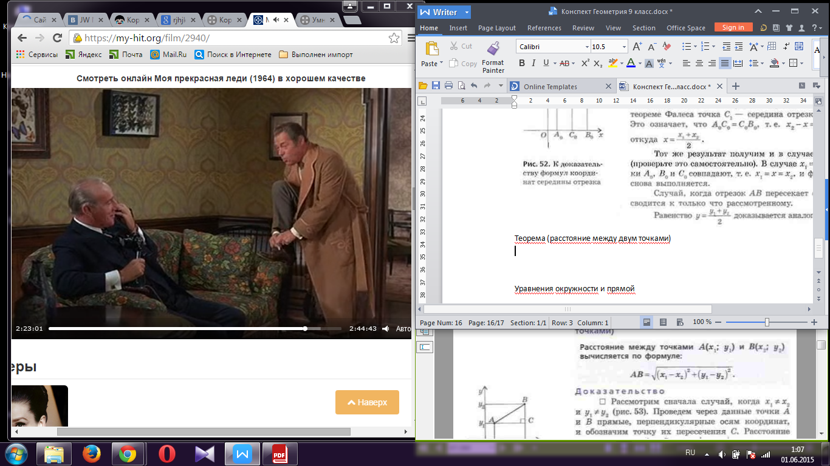This screenshot has width=830, height=466.
Task: Click the Наверх button on webpage
Action: [367, 402]
